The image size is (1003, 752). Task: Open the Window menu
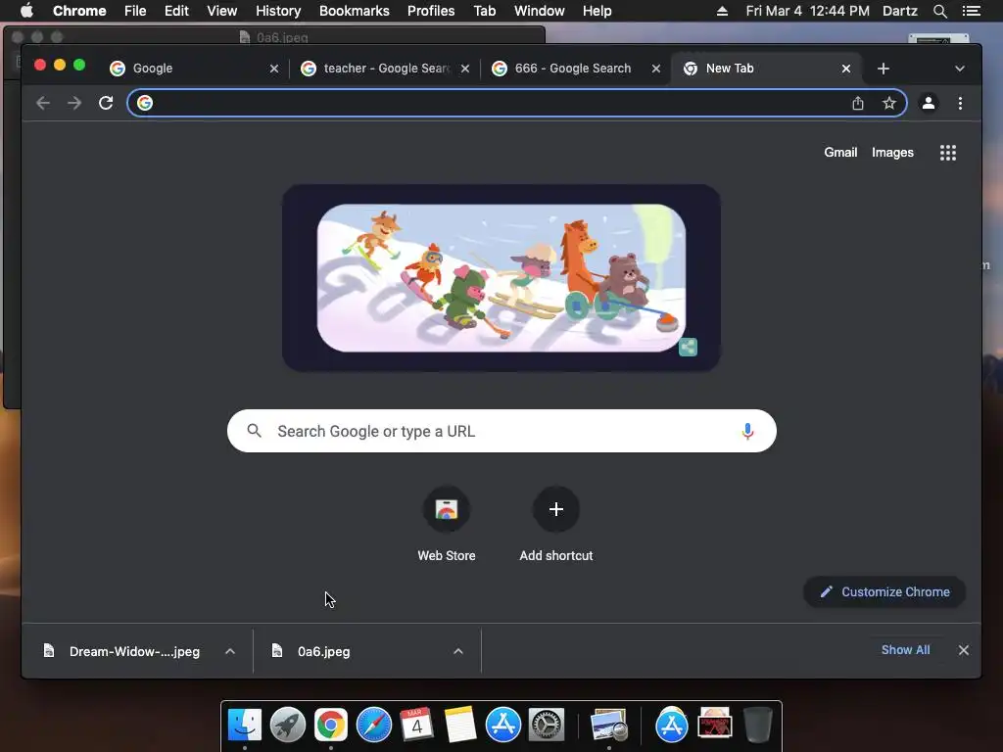coord(540,11)
